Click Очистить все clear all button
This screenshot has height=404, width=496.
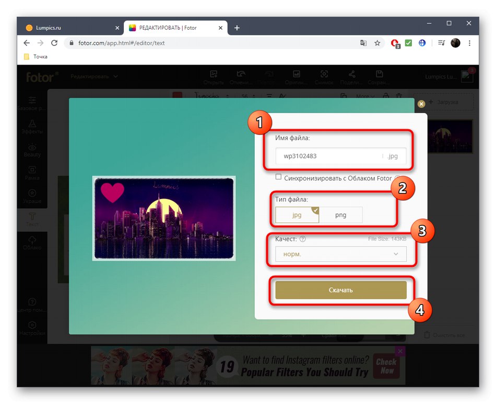coord(445,335)
